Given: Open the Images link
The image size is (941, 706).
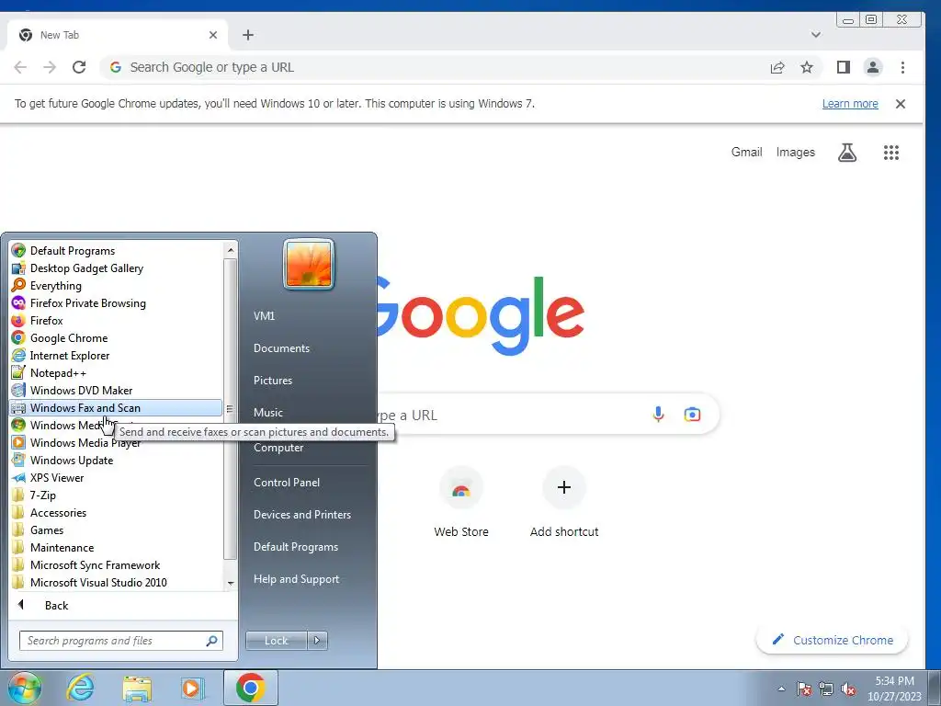Looking at the screenshot, I should point(795,152).
